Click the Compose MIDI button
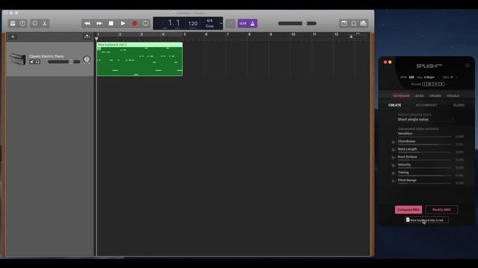 [x=409, y=210]
